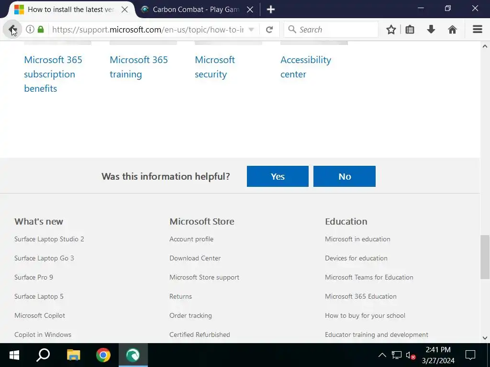
Task: Open the Microsoft Copilot footer link
Action: click(40, 315)
